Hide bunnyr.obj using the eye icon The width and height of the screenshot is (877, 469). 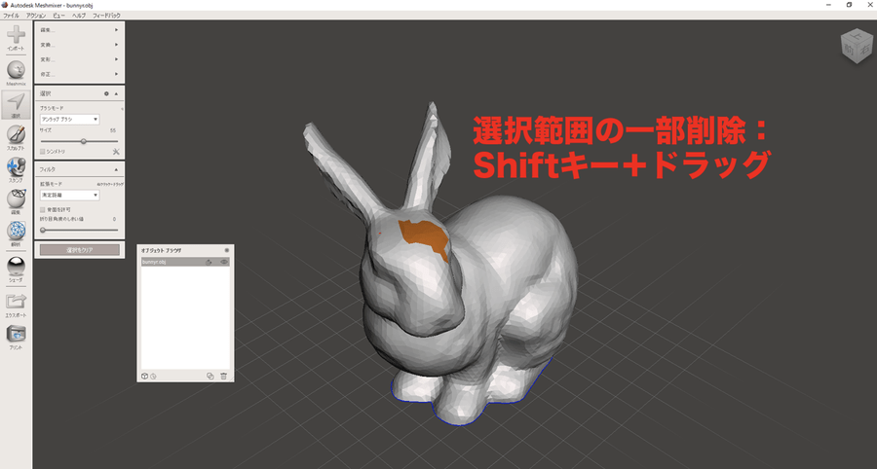(224, 263)
